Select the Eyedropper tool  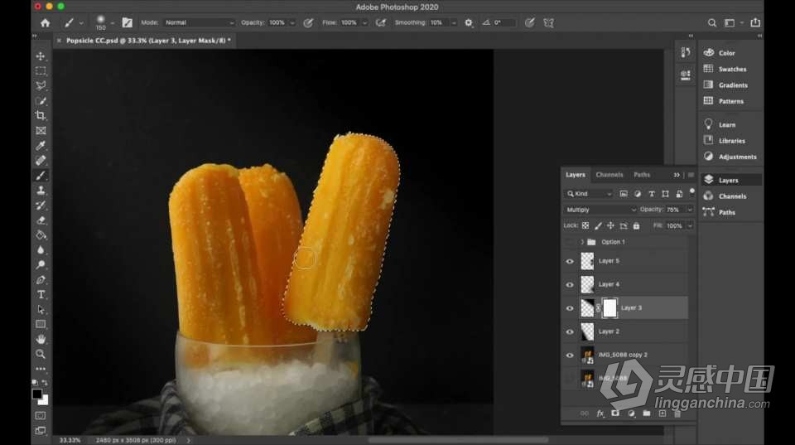[41, 146]
